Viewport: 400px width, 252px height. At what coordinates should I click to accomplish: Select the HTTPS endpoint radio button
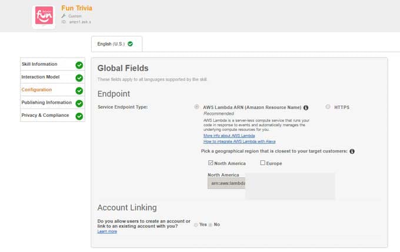pyautogui.click(x=328, y=107)
